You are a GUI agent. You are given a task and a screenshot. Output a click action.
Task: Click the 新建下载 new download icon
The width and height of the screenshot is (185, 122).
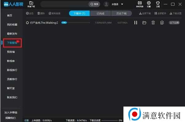(x=31, y=4)
